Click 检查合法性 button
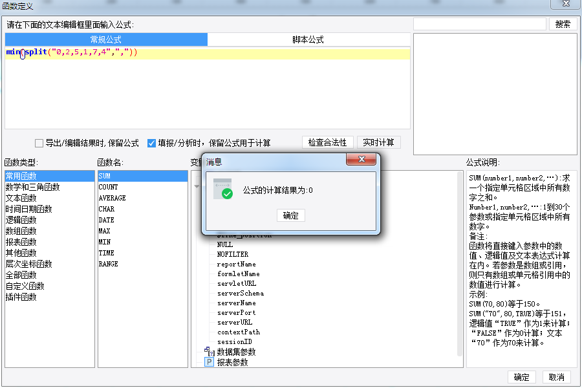 327,142
